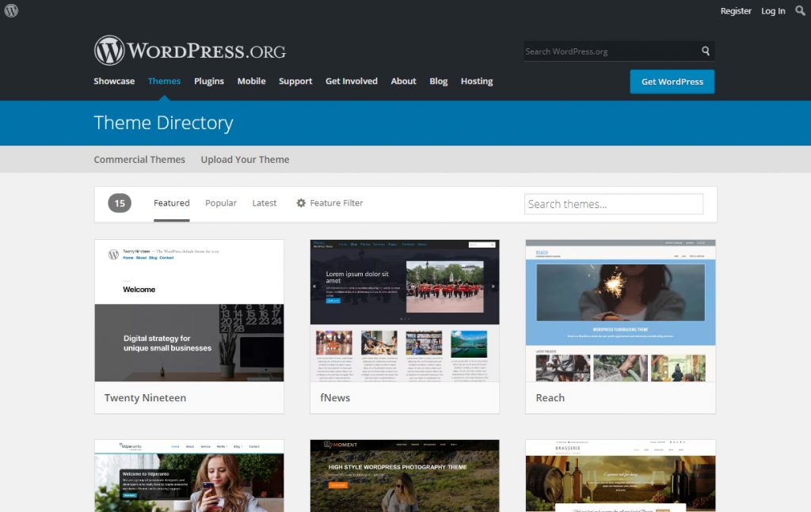The width and height of the screenshot is (811, 512).
Task: Open the search via the magnifying glass icon
Action: tap(800, 11)
